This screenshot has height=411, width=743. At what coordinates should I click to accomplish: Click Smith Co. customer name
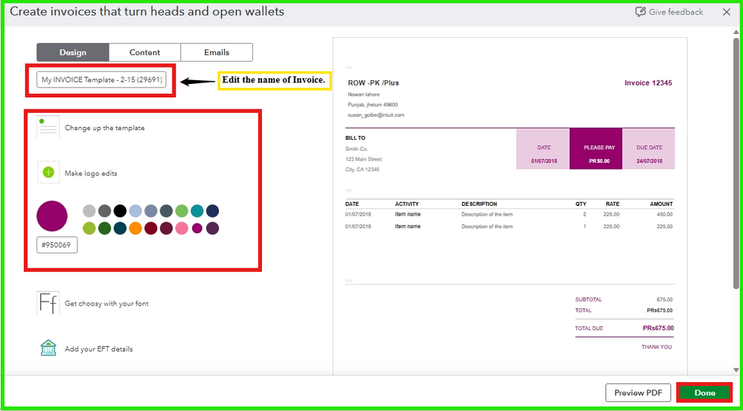[357, 149]
